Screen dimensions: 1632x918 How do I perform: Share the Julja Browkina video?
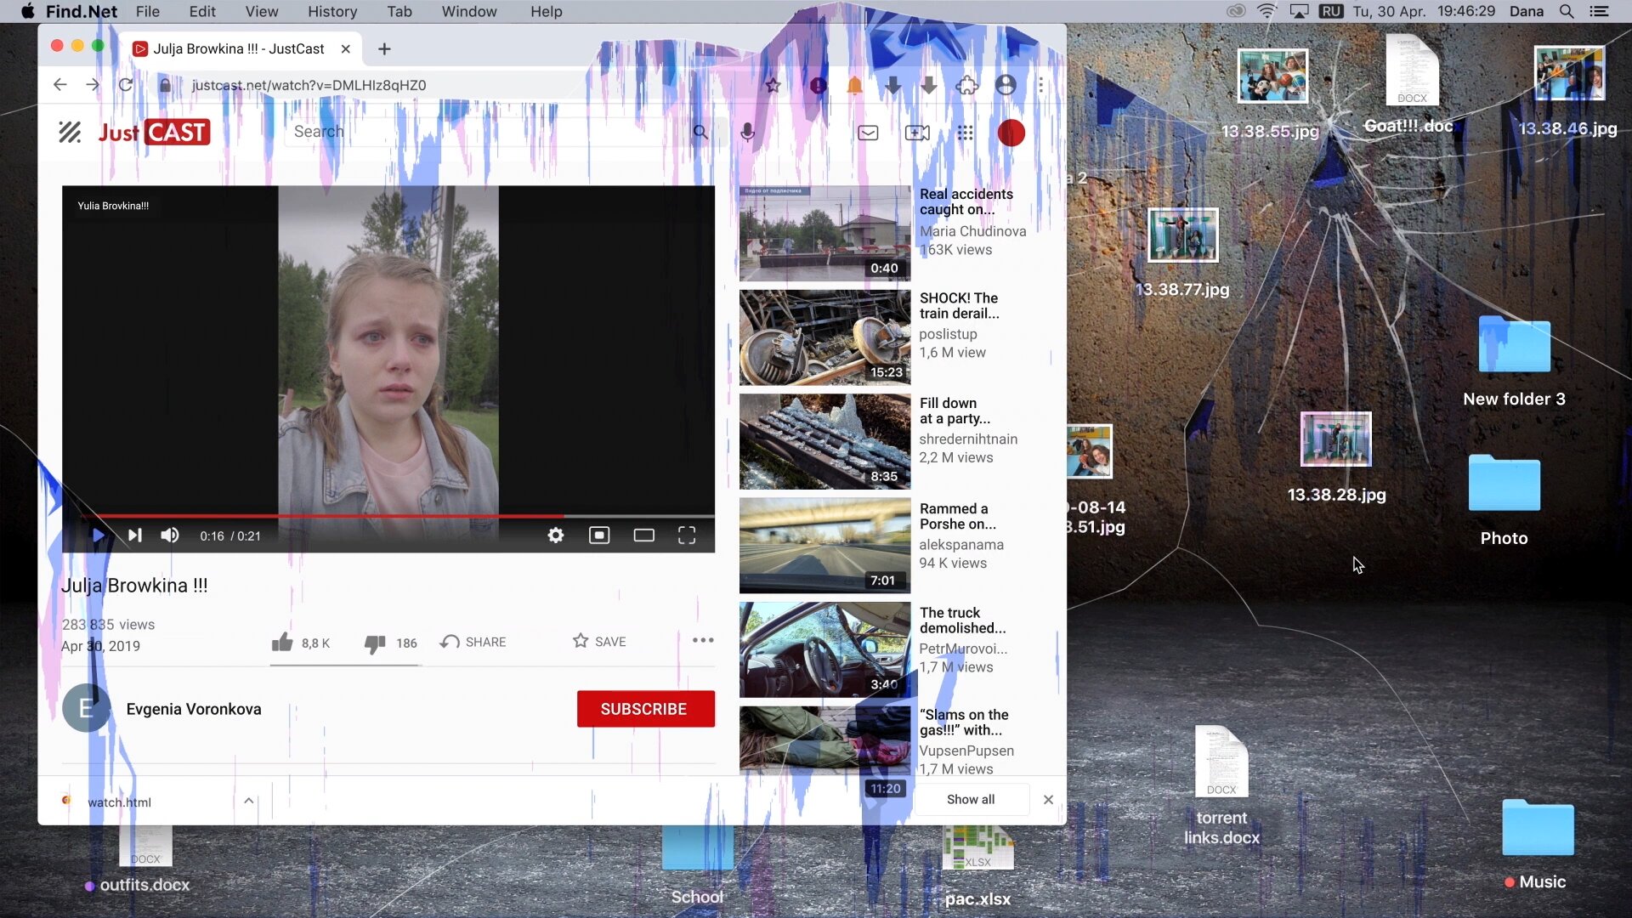click(x=473, y=642)
